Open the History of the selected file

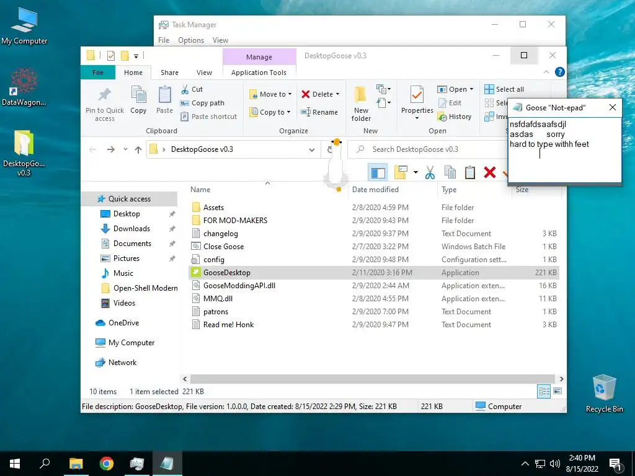(x=455, y=117)
